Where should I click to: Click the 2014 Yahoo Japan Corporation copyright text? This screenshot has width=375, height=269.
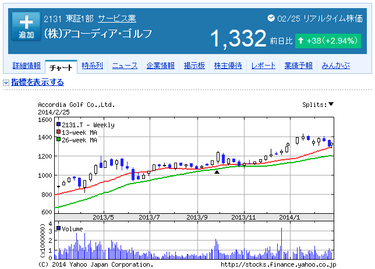(95, 264)
